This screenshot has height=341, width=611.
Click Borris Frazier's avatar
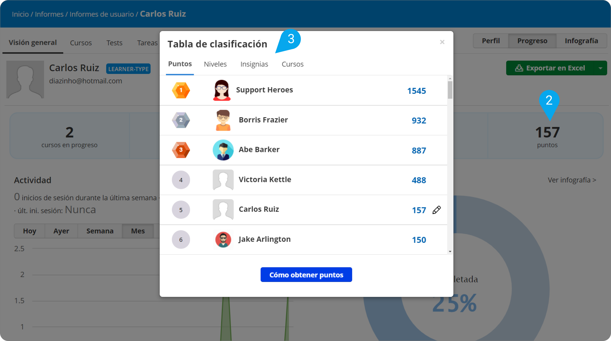click(223, 120)
